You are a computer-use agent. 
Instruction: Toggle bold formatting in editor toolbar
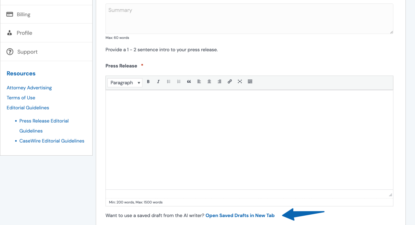[x=148, y=82]
